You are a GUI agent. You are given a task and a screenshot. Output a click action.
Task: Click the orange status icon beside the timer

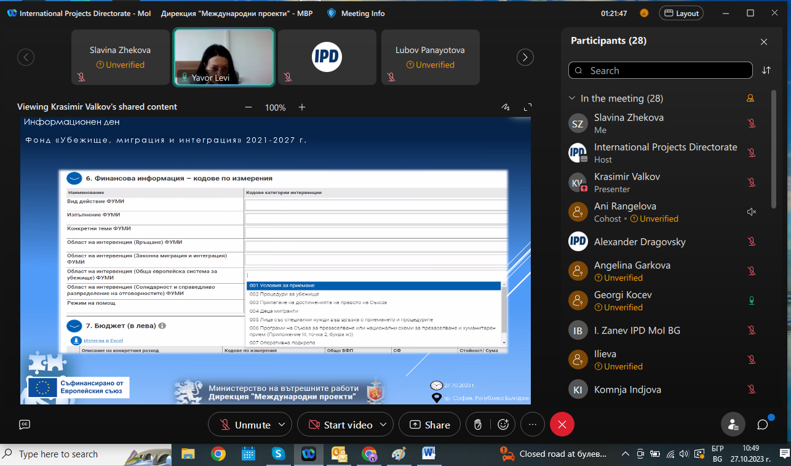tap(644, 13)
